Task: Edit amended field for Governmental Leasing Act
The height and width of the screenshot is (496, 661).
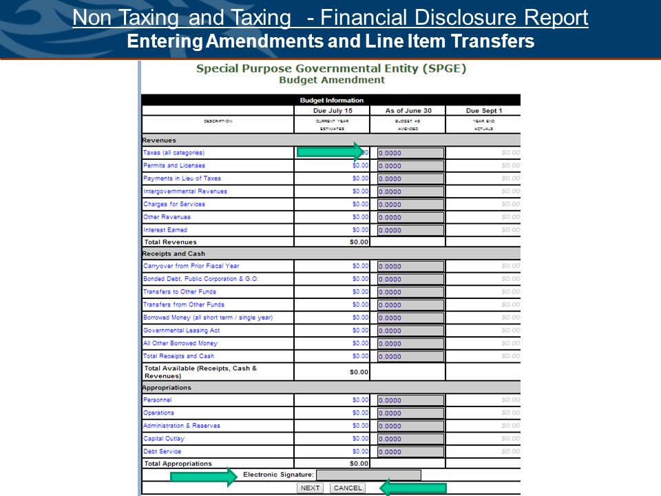Action: click(x=410, y=331)
